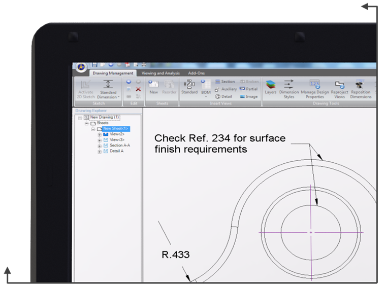Click Reposition Dimensions

[x=361, y=89]
